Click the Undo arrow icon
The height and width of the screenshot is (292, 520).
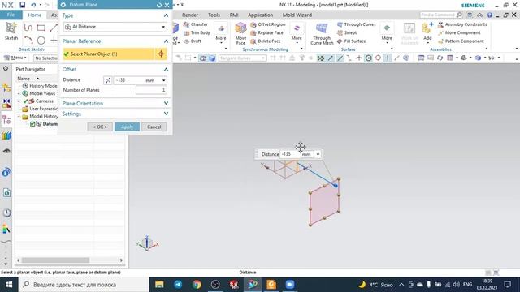click(x=33, y=5)
